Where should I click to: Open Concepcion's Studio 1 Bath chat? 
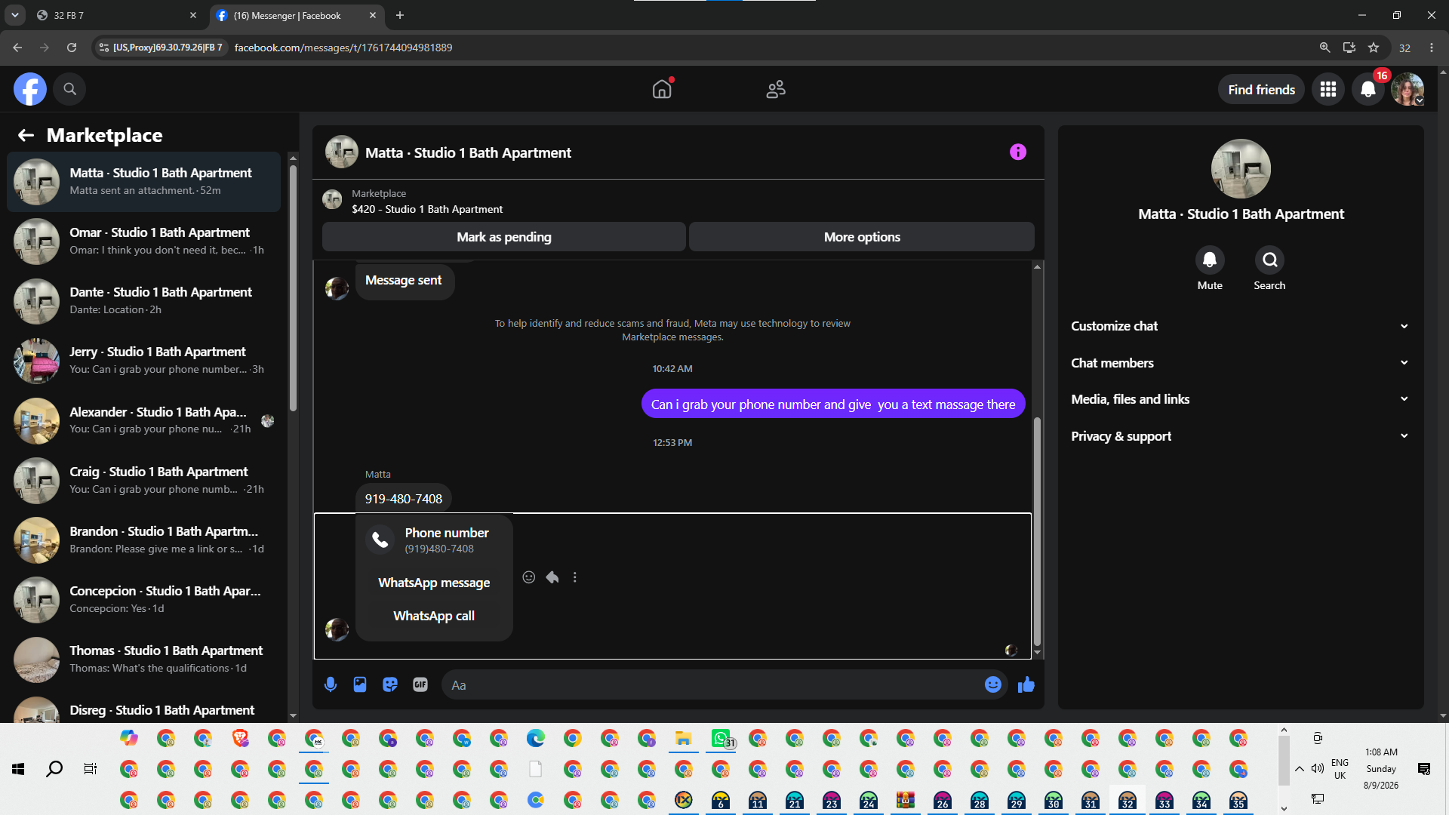pyautogui.click(x=143, y=600)
